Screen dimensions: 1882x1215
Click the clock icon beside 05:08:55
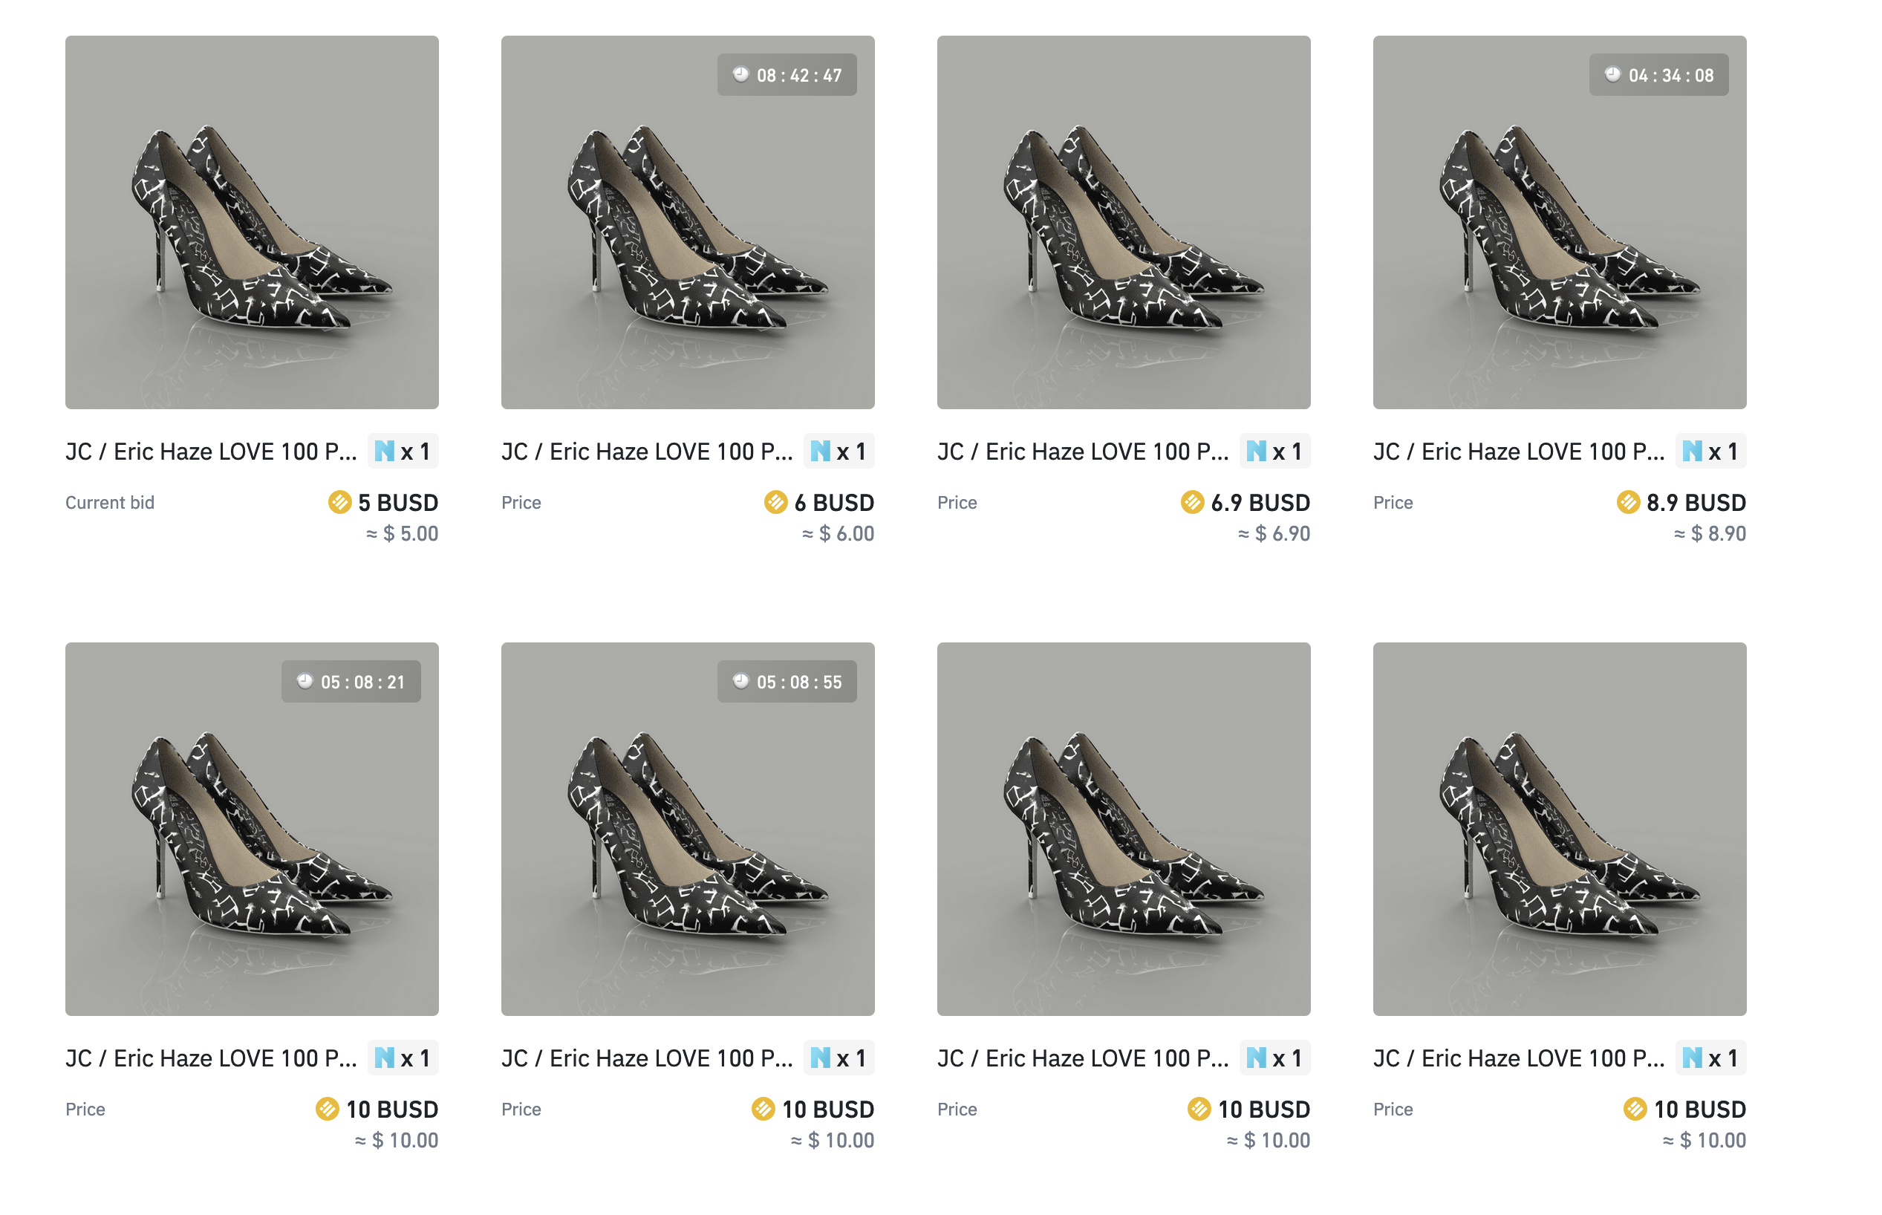tap(740, 681)
